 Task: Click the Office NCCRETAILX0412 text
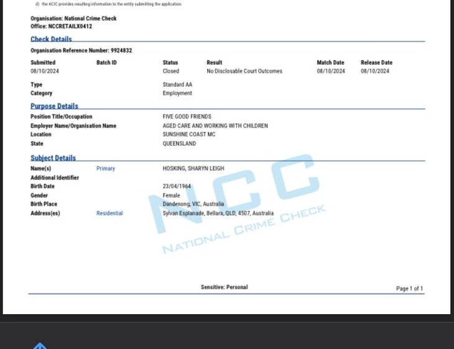click(x=61, y=26)
